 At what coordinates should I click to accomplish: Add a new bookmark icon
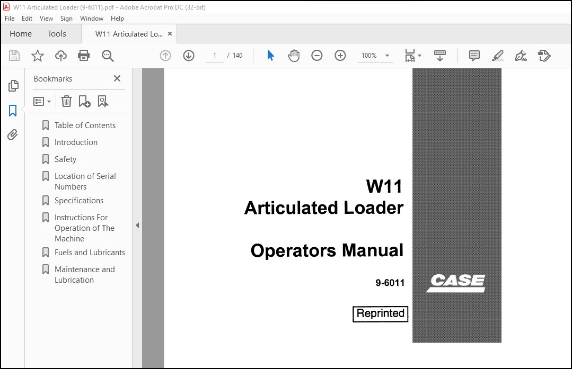click(x=84, y=101)
